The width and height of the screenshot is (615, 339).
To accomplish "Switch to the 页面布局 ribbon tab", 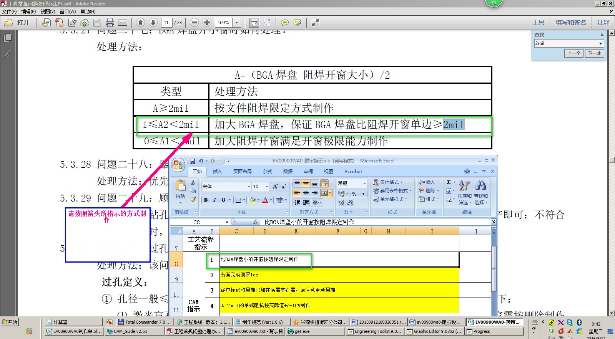I will [243, 172].
